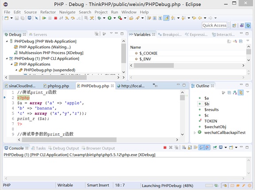Collapse PHPDebug (1) [PHP CLI Application] node

click(7, 58)
